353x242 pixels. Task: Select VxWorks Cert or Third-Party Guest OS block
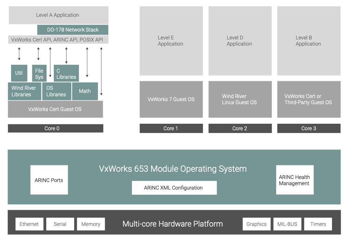click(309, 99)
